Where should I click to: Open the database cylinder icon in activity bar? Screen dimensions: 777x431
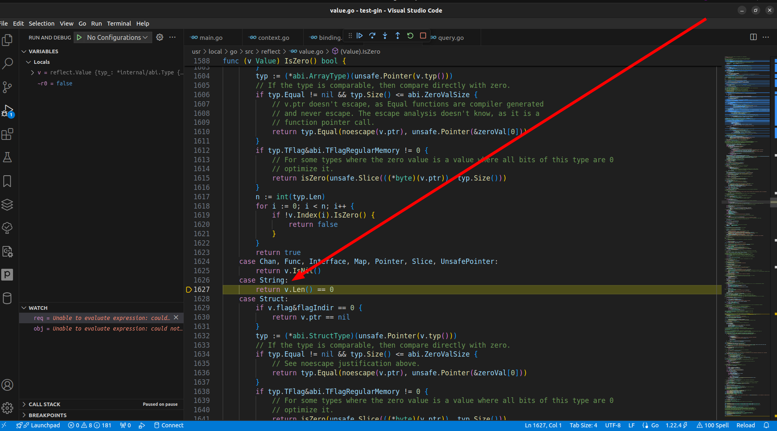click(7, 298)
